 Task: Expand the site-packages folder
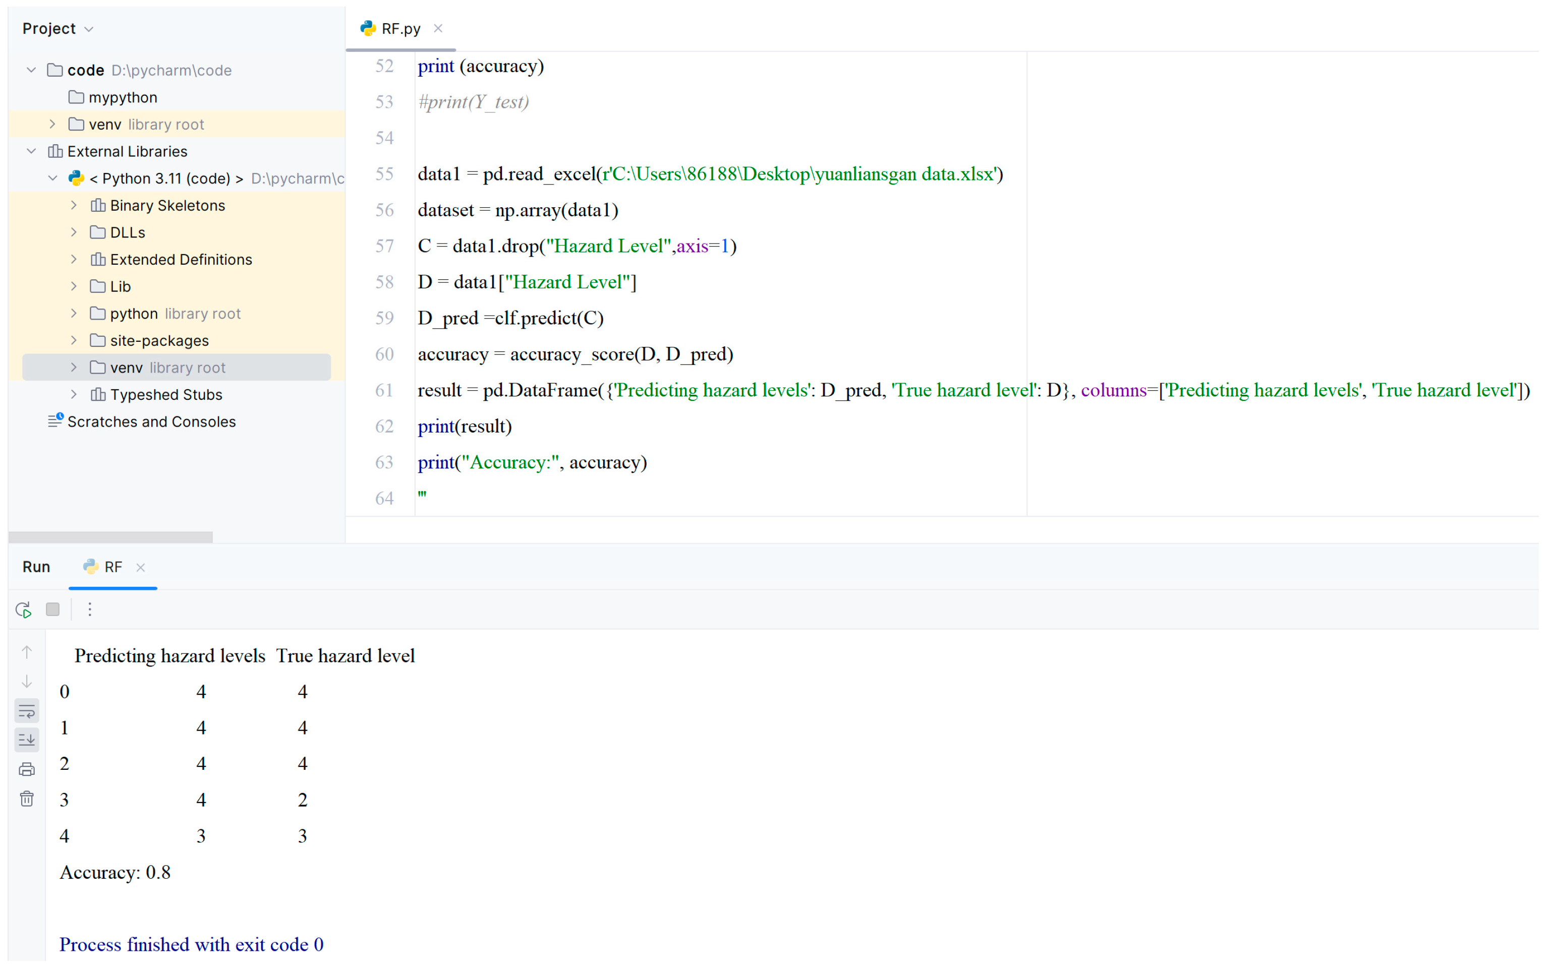pos(74,340)
